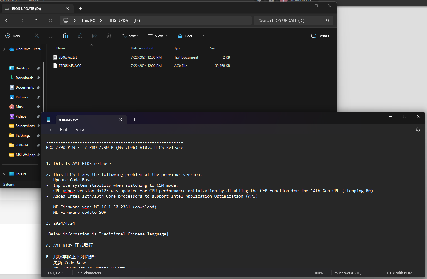This screenshot has height=279, width=427.
Task: Maximize the Notepad window
Action: 404,116
